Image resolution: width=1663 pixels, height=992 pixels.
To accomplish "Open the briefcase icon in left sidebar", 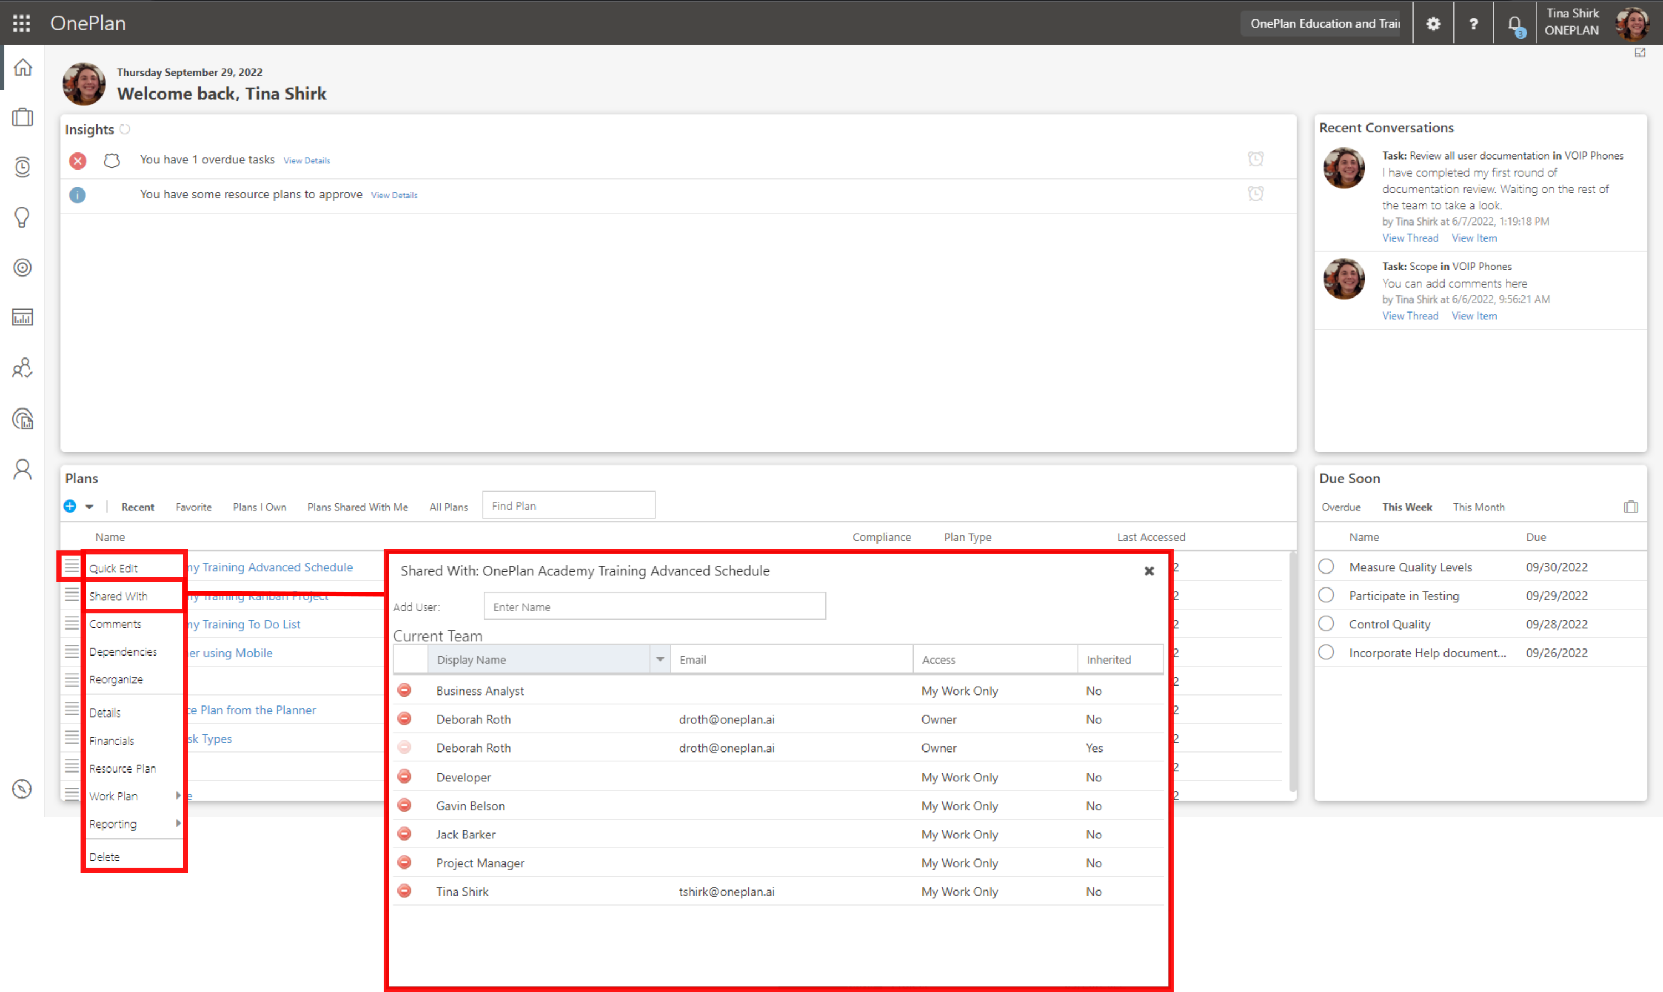I will point(23,117).
